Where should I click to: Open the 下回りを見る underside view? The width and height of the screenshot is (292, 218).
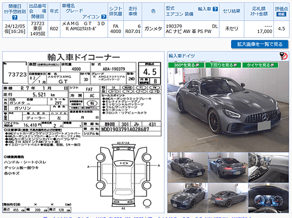(x=223, y=65)
